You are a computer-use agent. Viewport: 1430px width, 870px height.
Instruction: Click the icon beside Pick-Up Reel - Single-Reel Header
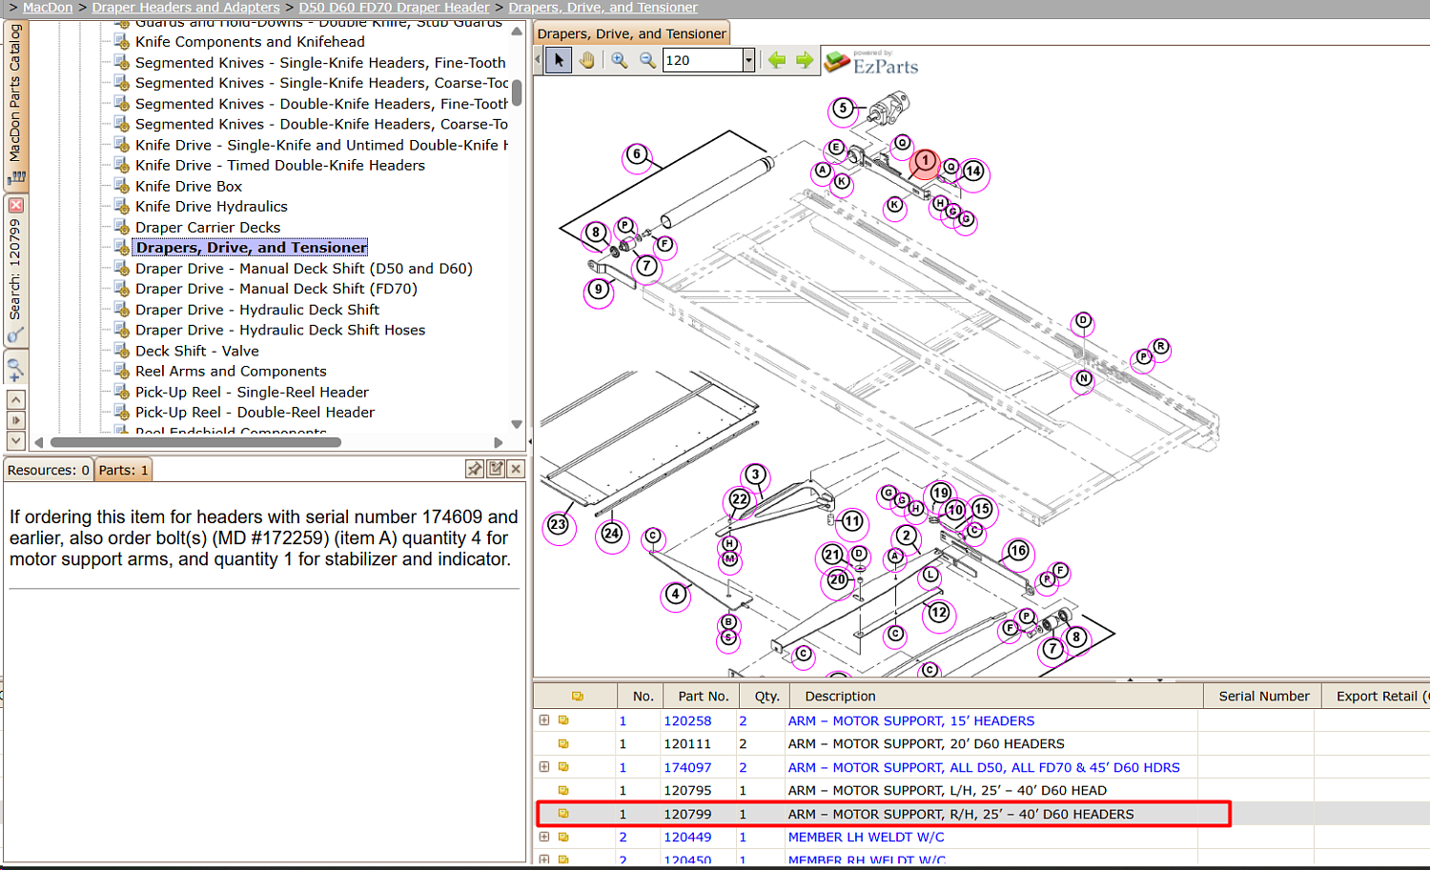click(122, 392)
